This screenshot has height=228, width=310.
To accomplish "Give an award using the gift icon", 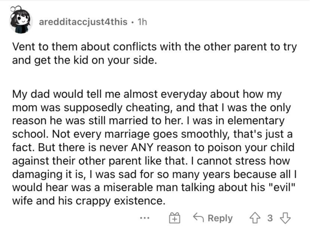I will point(175,218).
